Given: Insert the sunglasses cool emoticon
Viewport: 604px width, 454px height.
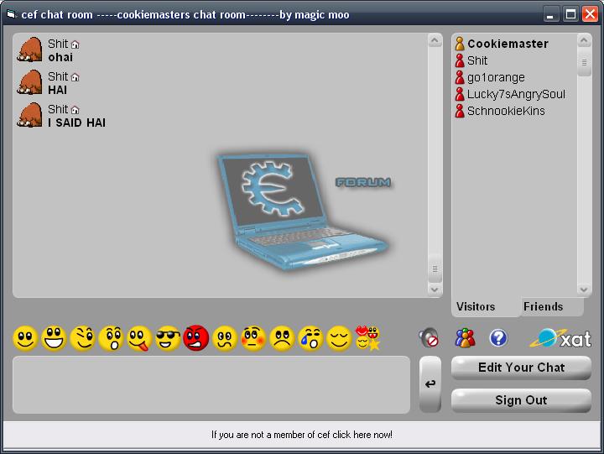Looking at the screenshot, I should coord(168,339).
